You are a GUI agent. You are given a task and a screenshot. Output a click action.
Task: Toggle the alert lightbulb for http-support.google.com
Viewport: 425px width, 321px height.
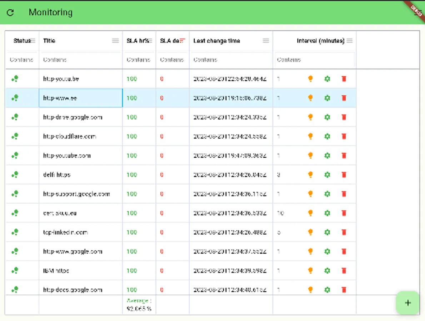[x=310, y=194]
